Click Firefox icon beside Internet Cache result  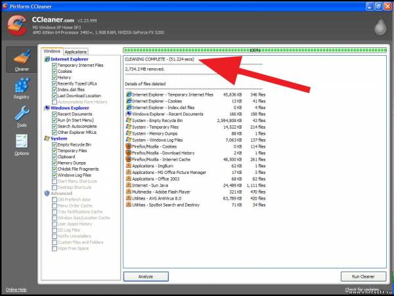click(129, 159)
